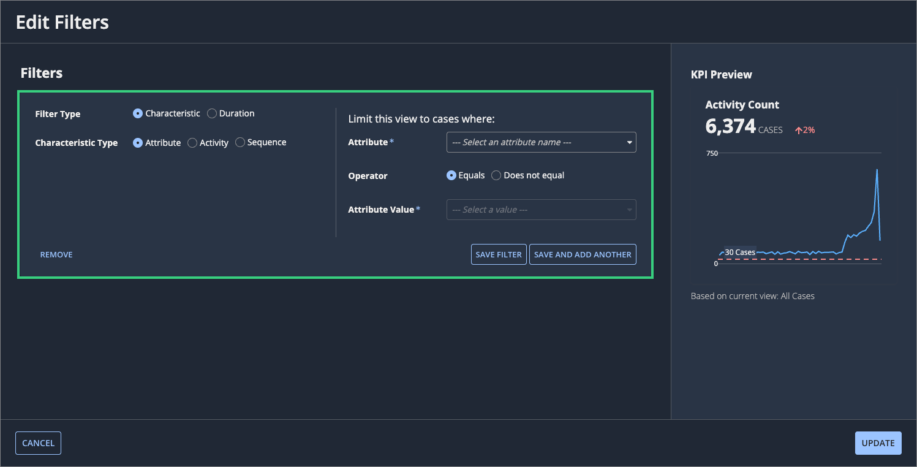Click the 30 Cases chart label
The image size is (917, 467).
coord(740,252)
